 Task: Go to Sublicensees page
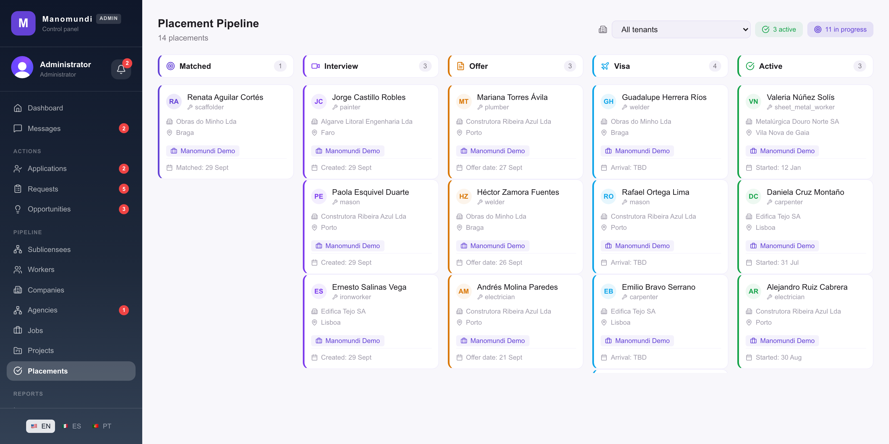[x=71, y=249]
